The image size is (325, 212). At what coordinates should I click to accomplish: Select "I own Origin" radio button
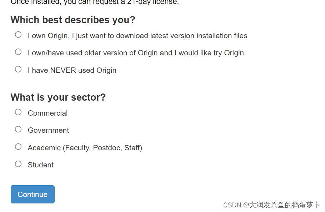[18, 35]
